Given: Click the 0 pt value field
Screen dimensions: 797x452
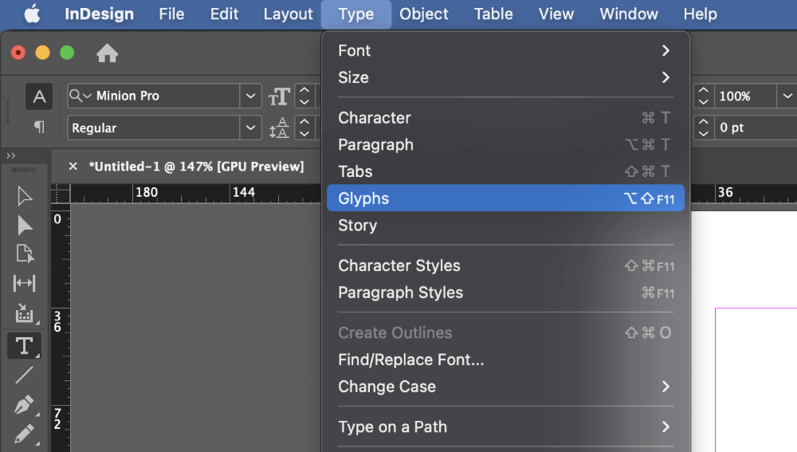Looking at the screenshot, I should point(756,128).
